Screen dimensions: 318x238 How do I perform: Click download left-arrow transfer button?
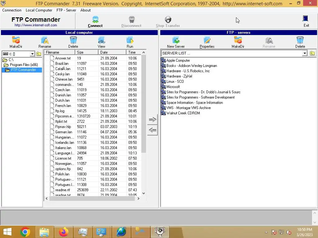coord(152,130)
